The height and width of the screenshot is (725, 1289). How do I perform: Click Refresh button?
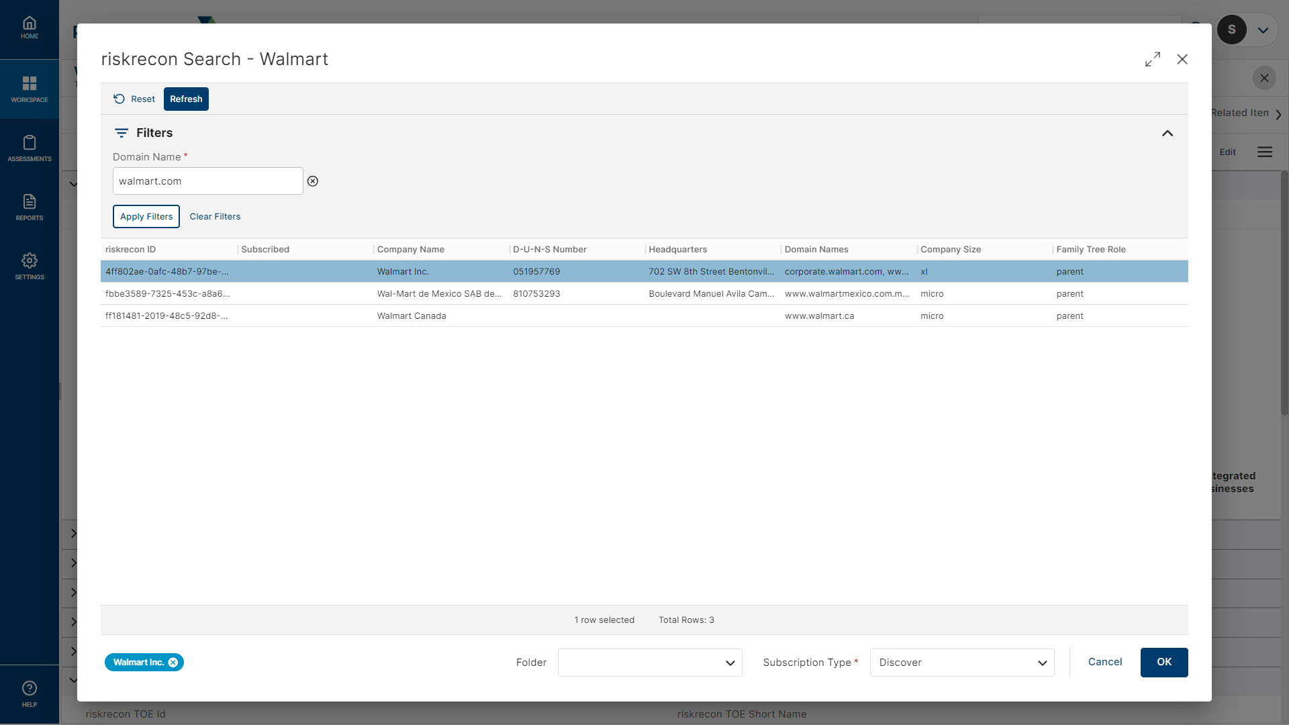[x=185, y=98]
